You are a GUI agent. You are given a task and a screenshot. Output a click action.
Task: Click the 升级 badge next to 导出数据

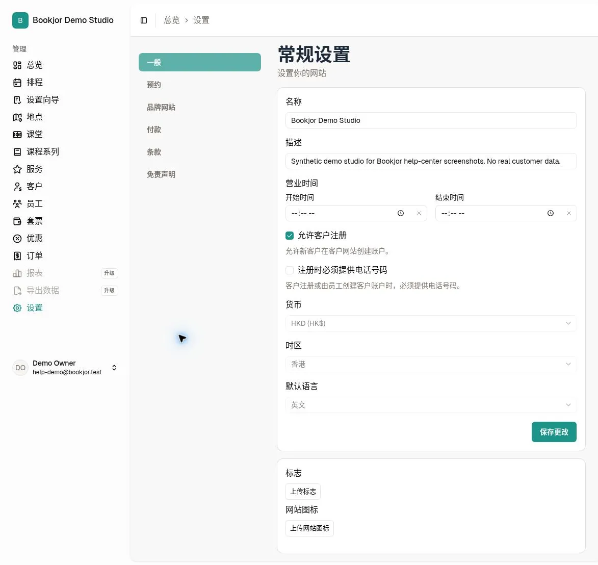(x=110, y=291)
